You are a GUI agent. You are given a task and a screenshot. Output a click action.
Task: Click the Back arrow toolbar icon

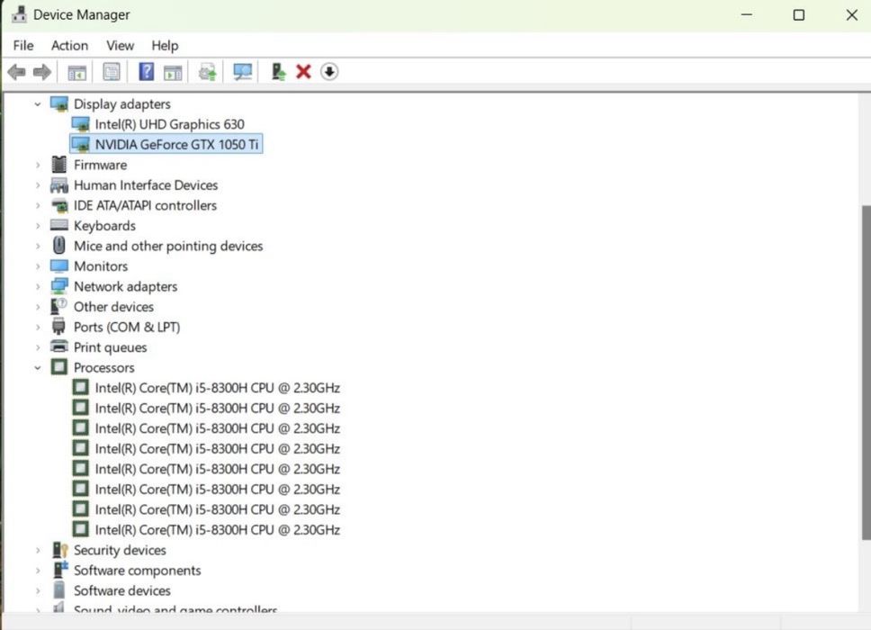click(17, 72)
